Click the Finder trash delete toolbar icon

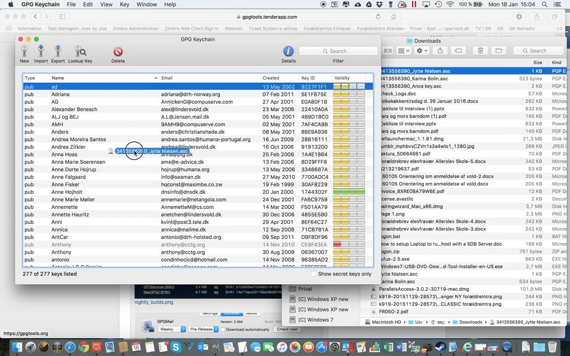pyautogui.click(x=480, y=51)
